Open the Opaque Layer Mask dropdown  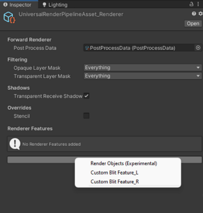[x=143, y=67]
